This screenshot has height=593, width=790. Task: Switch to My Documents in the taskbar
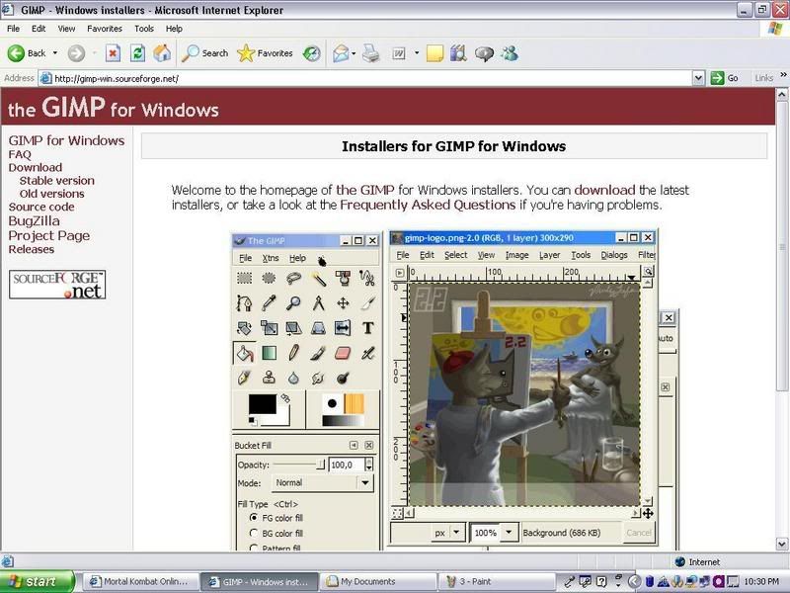(378, 581)
